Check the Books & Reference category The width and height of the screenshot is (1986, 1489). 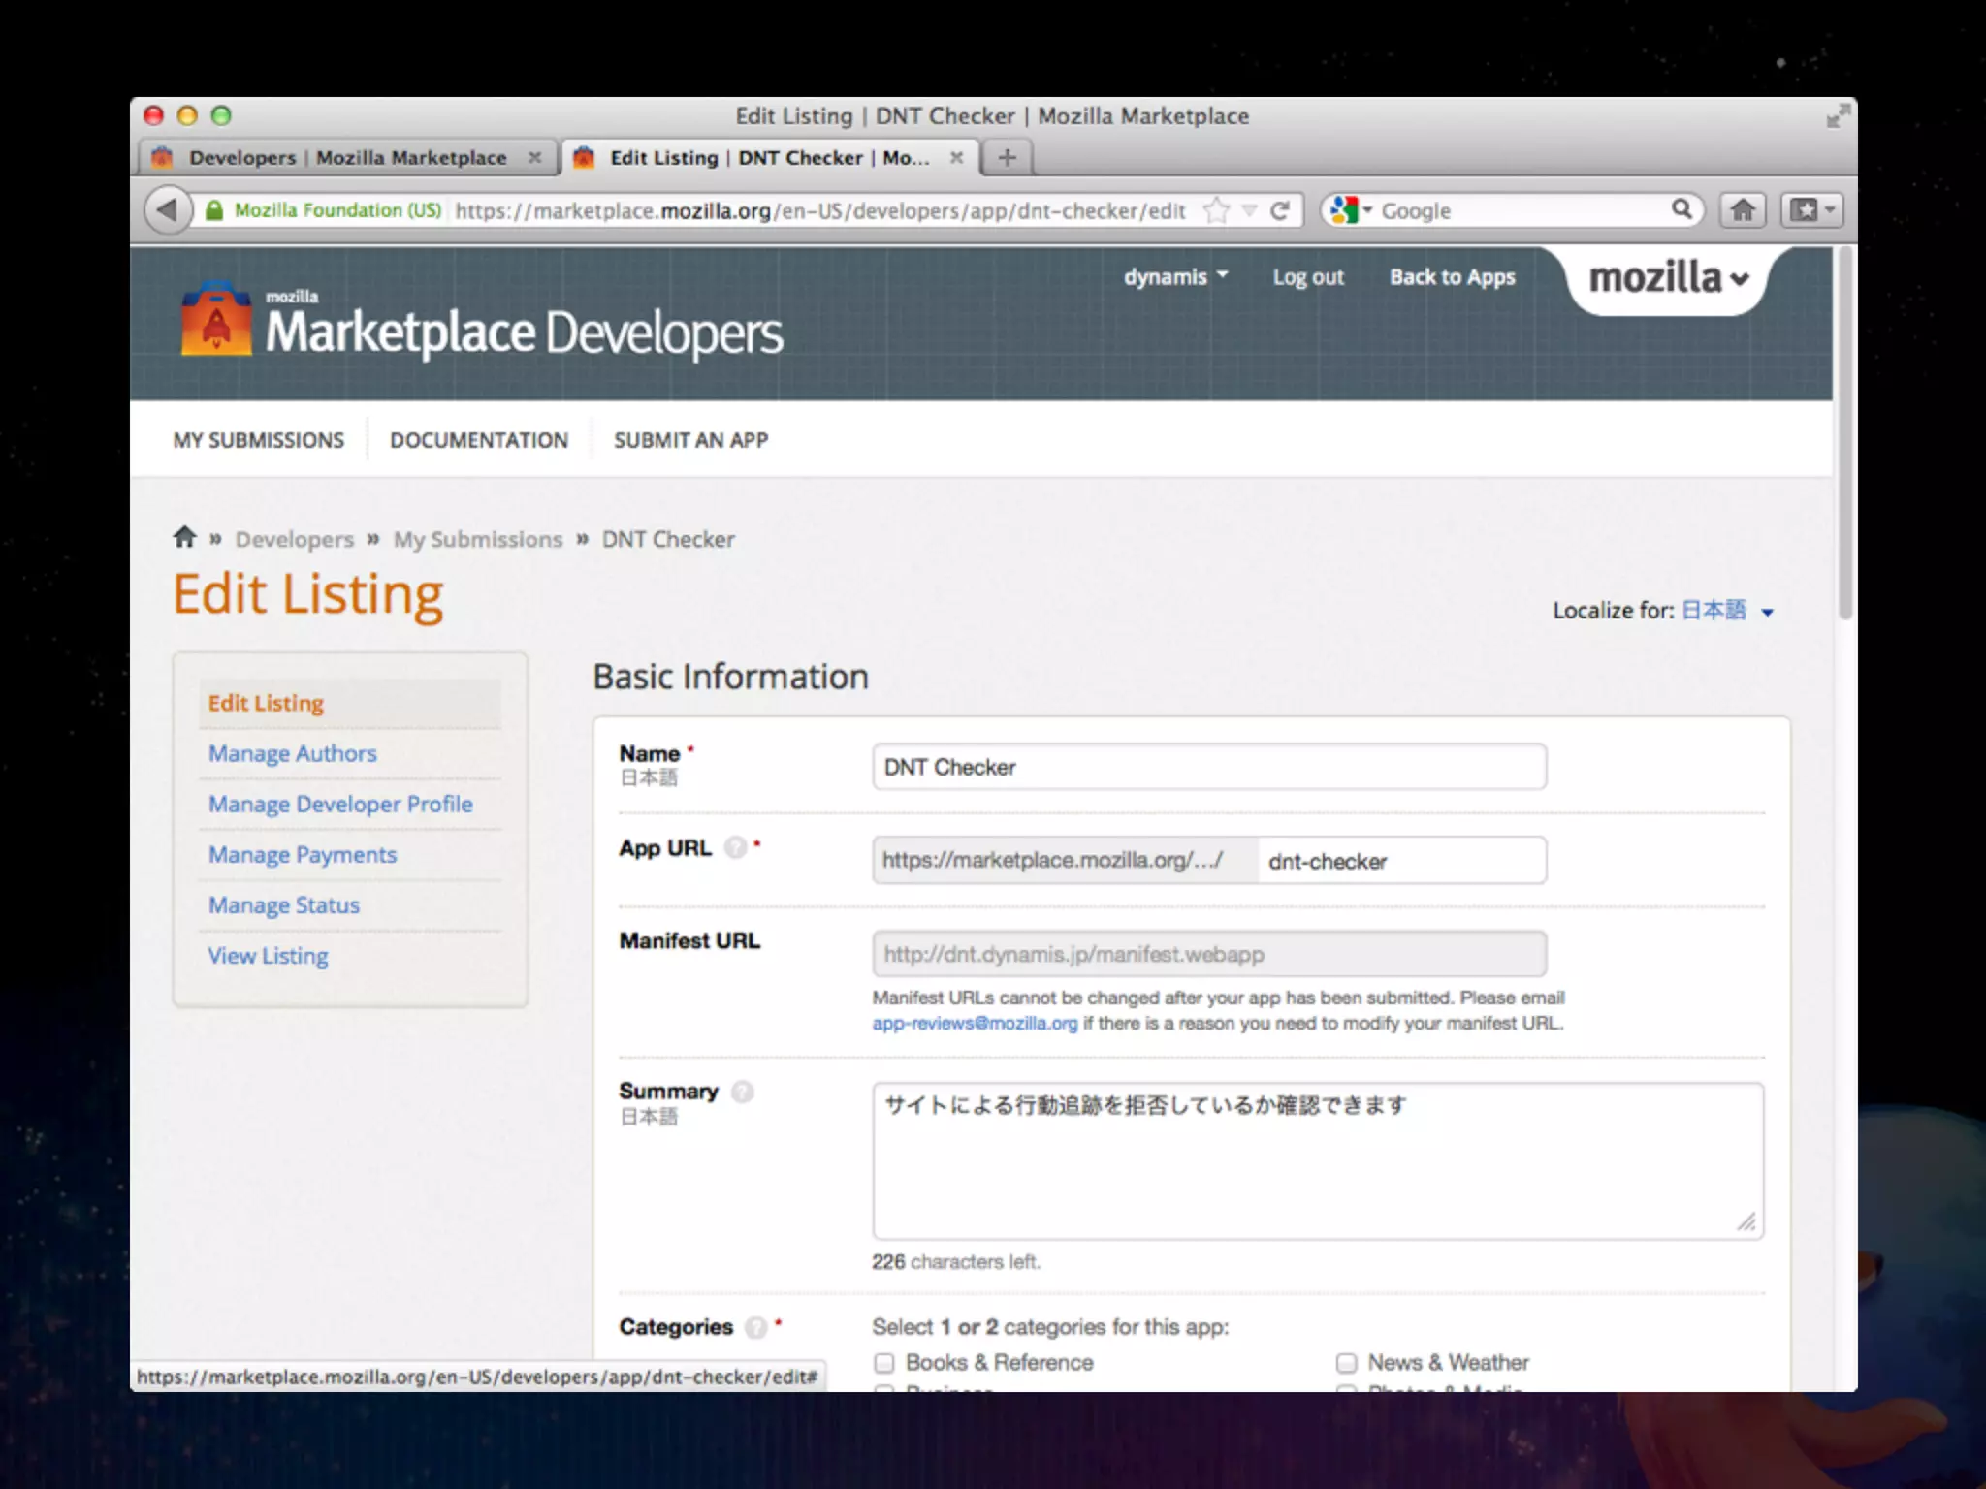[883, 1363]
